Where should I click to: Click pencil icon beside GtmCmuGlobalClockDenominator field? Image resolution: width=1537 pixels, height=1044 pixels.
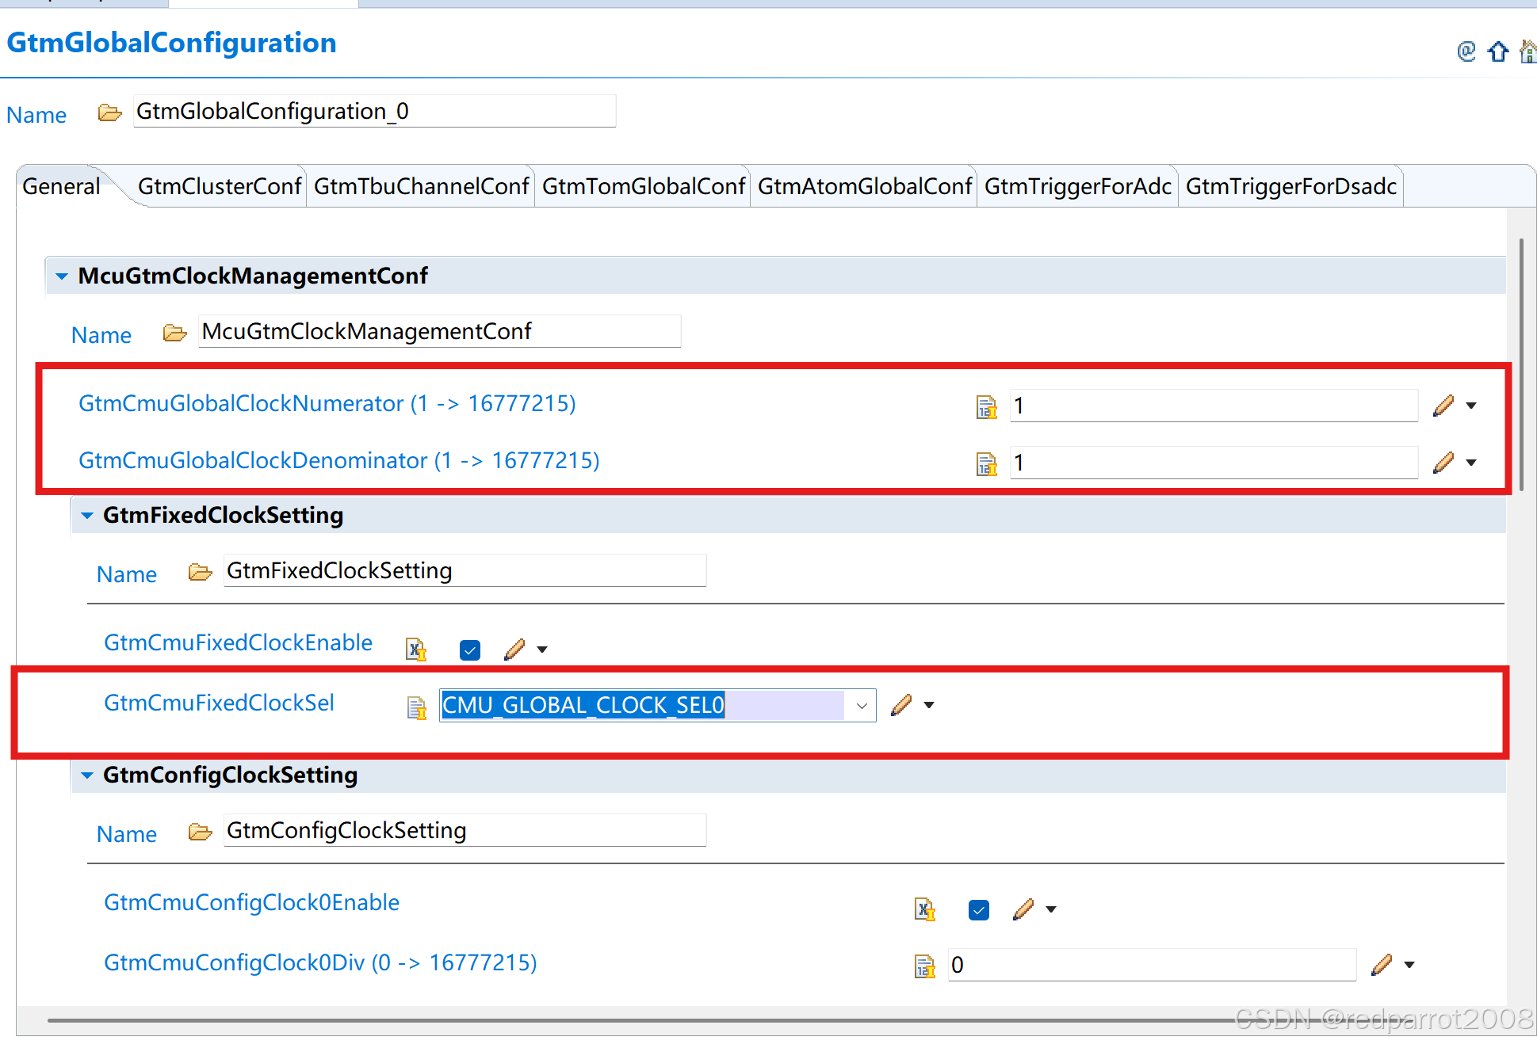pos(1443,463)
